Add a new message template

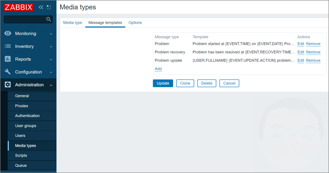[158, 69]
